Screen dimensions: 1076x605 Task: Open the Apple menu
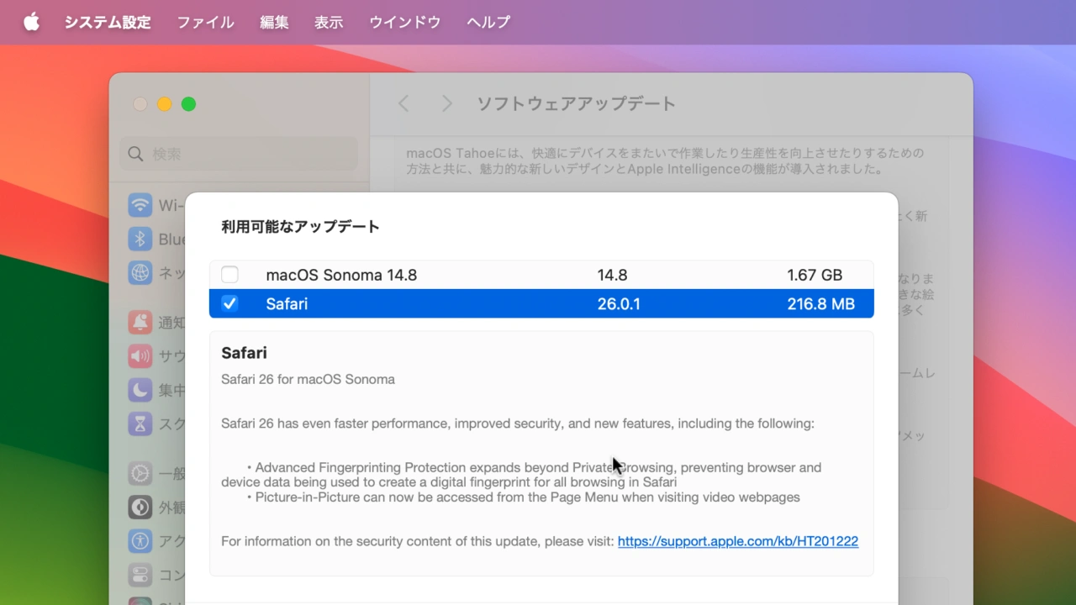pos(31,22)
